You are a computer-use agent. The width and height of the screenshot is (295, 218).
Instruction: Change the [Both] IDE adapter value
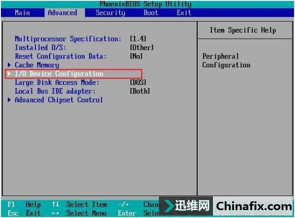[x=140, y=91]
